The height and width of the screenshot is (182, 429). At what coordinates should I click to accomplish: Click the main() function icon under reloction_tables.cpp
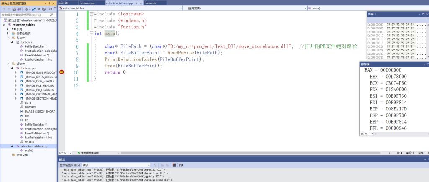pyautogui.click(x=21, y=151)
